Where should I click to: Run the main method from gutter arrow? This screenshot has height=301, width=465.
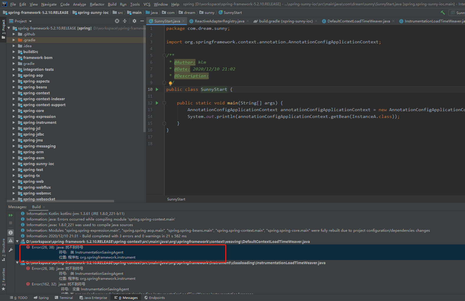(157, 103)
